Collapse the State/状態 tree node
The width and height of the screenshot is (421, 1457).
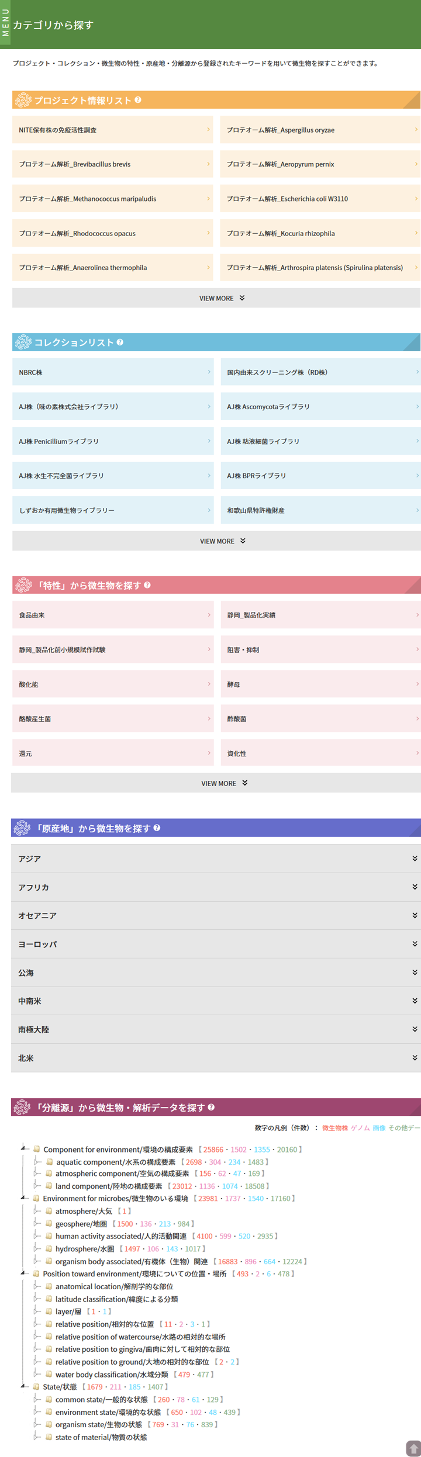click(23, 1386)
